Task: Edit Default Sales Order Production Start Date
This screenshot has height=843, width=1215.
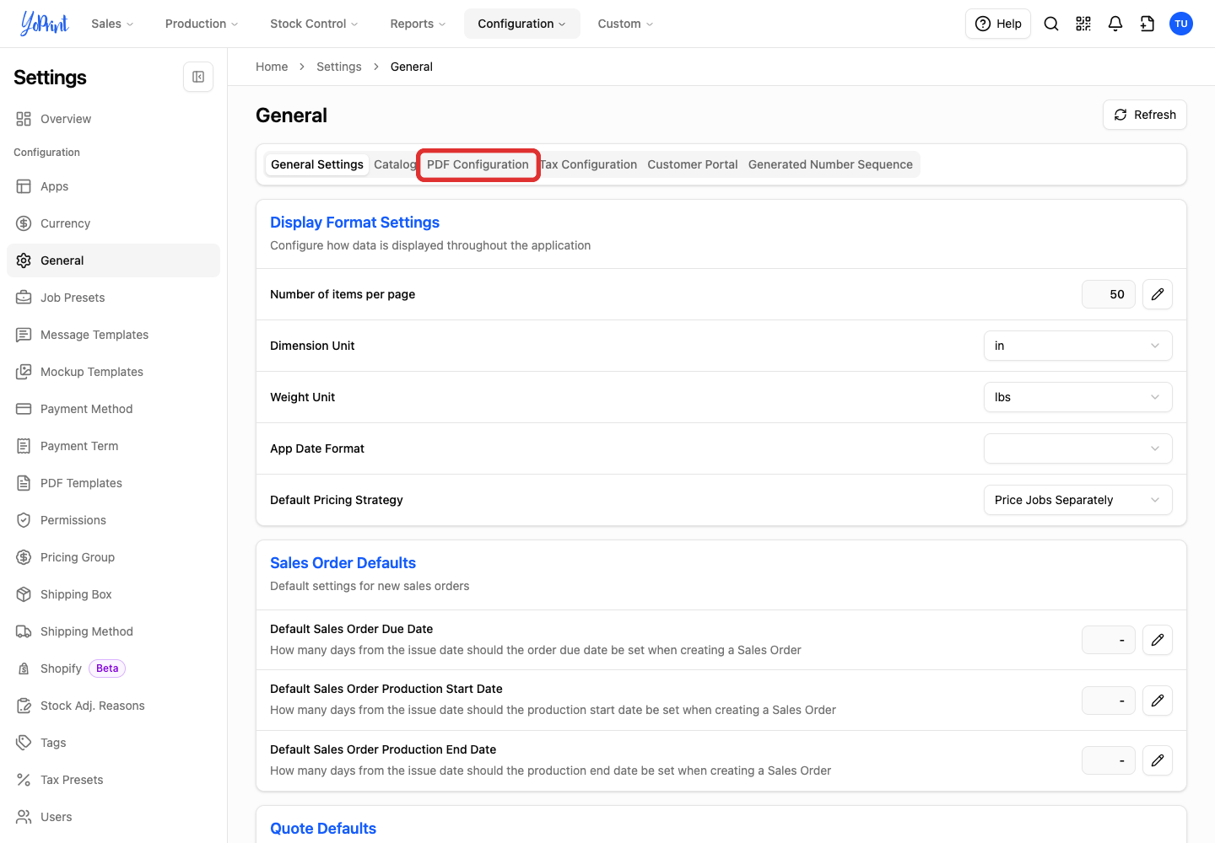Action: pyautogui.click(x=1158, y=701)
